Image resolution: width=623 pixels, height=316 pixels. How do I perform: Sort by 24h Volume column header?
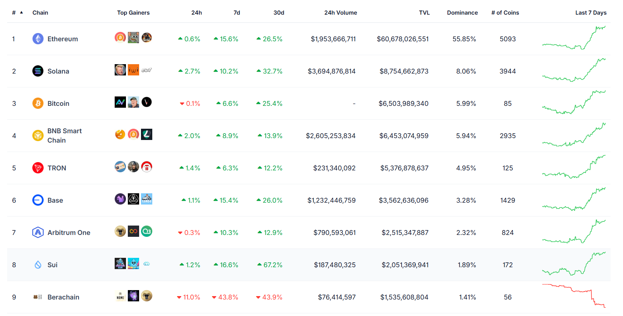point(340,13)
